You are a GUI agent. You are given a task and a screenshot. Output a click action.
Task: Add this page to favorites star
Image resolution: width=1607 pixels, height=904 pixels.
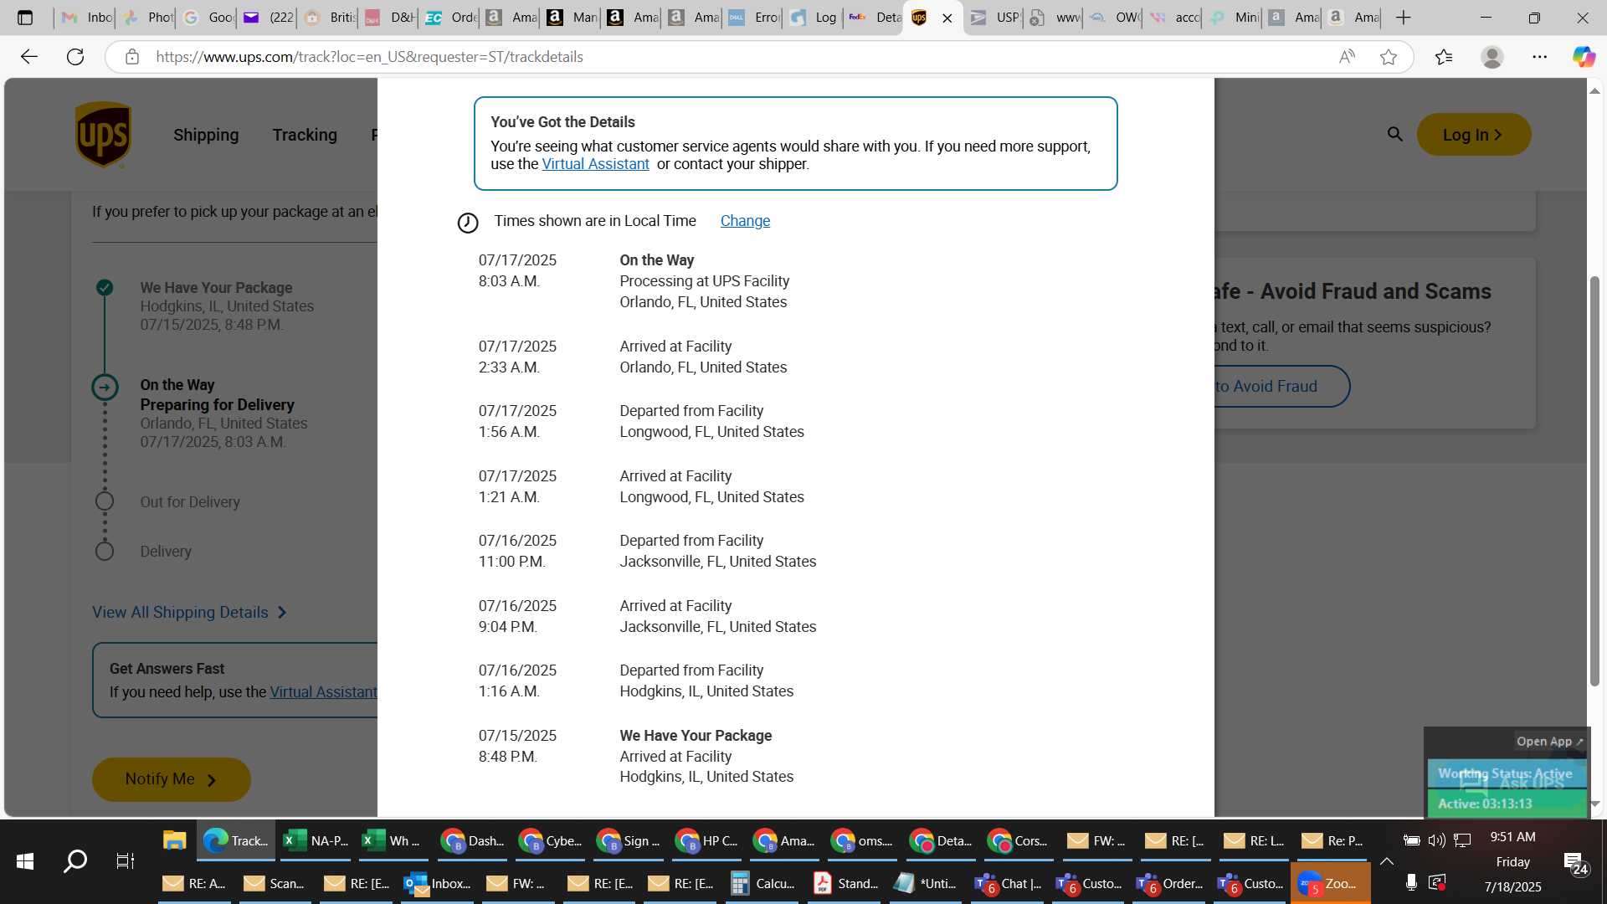(x=1389, y=57)
